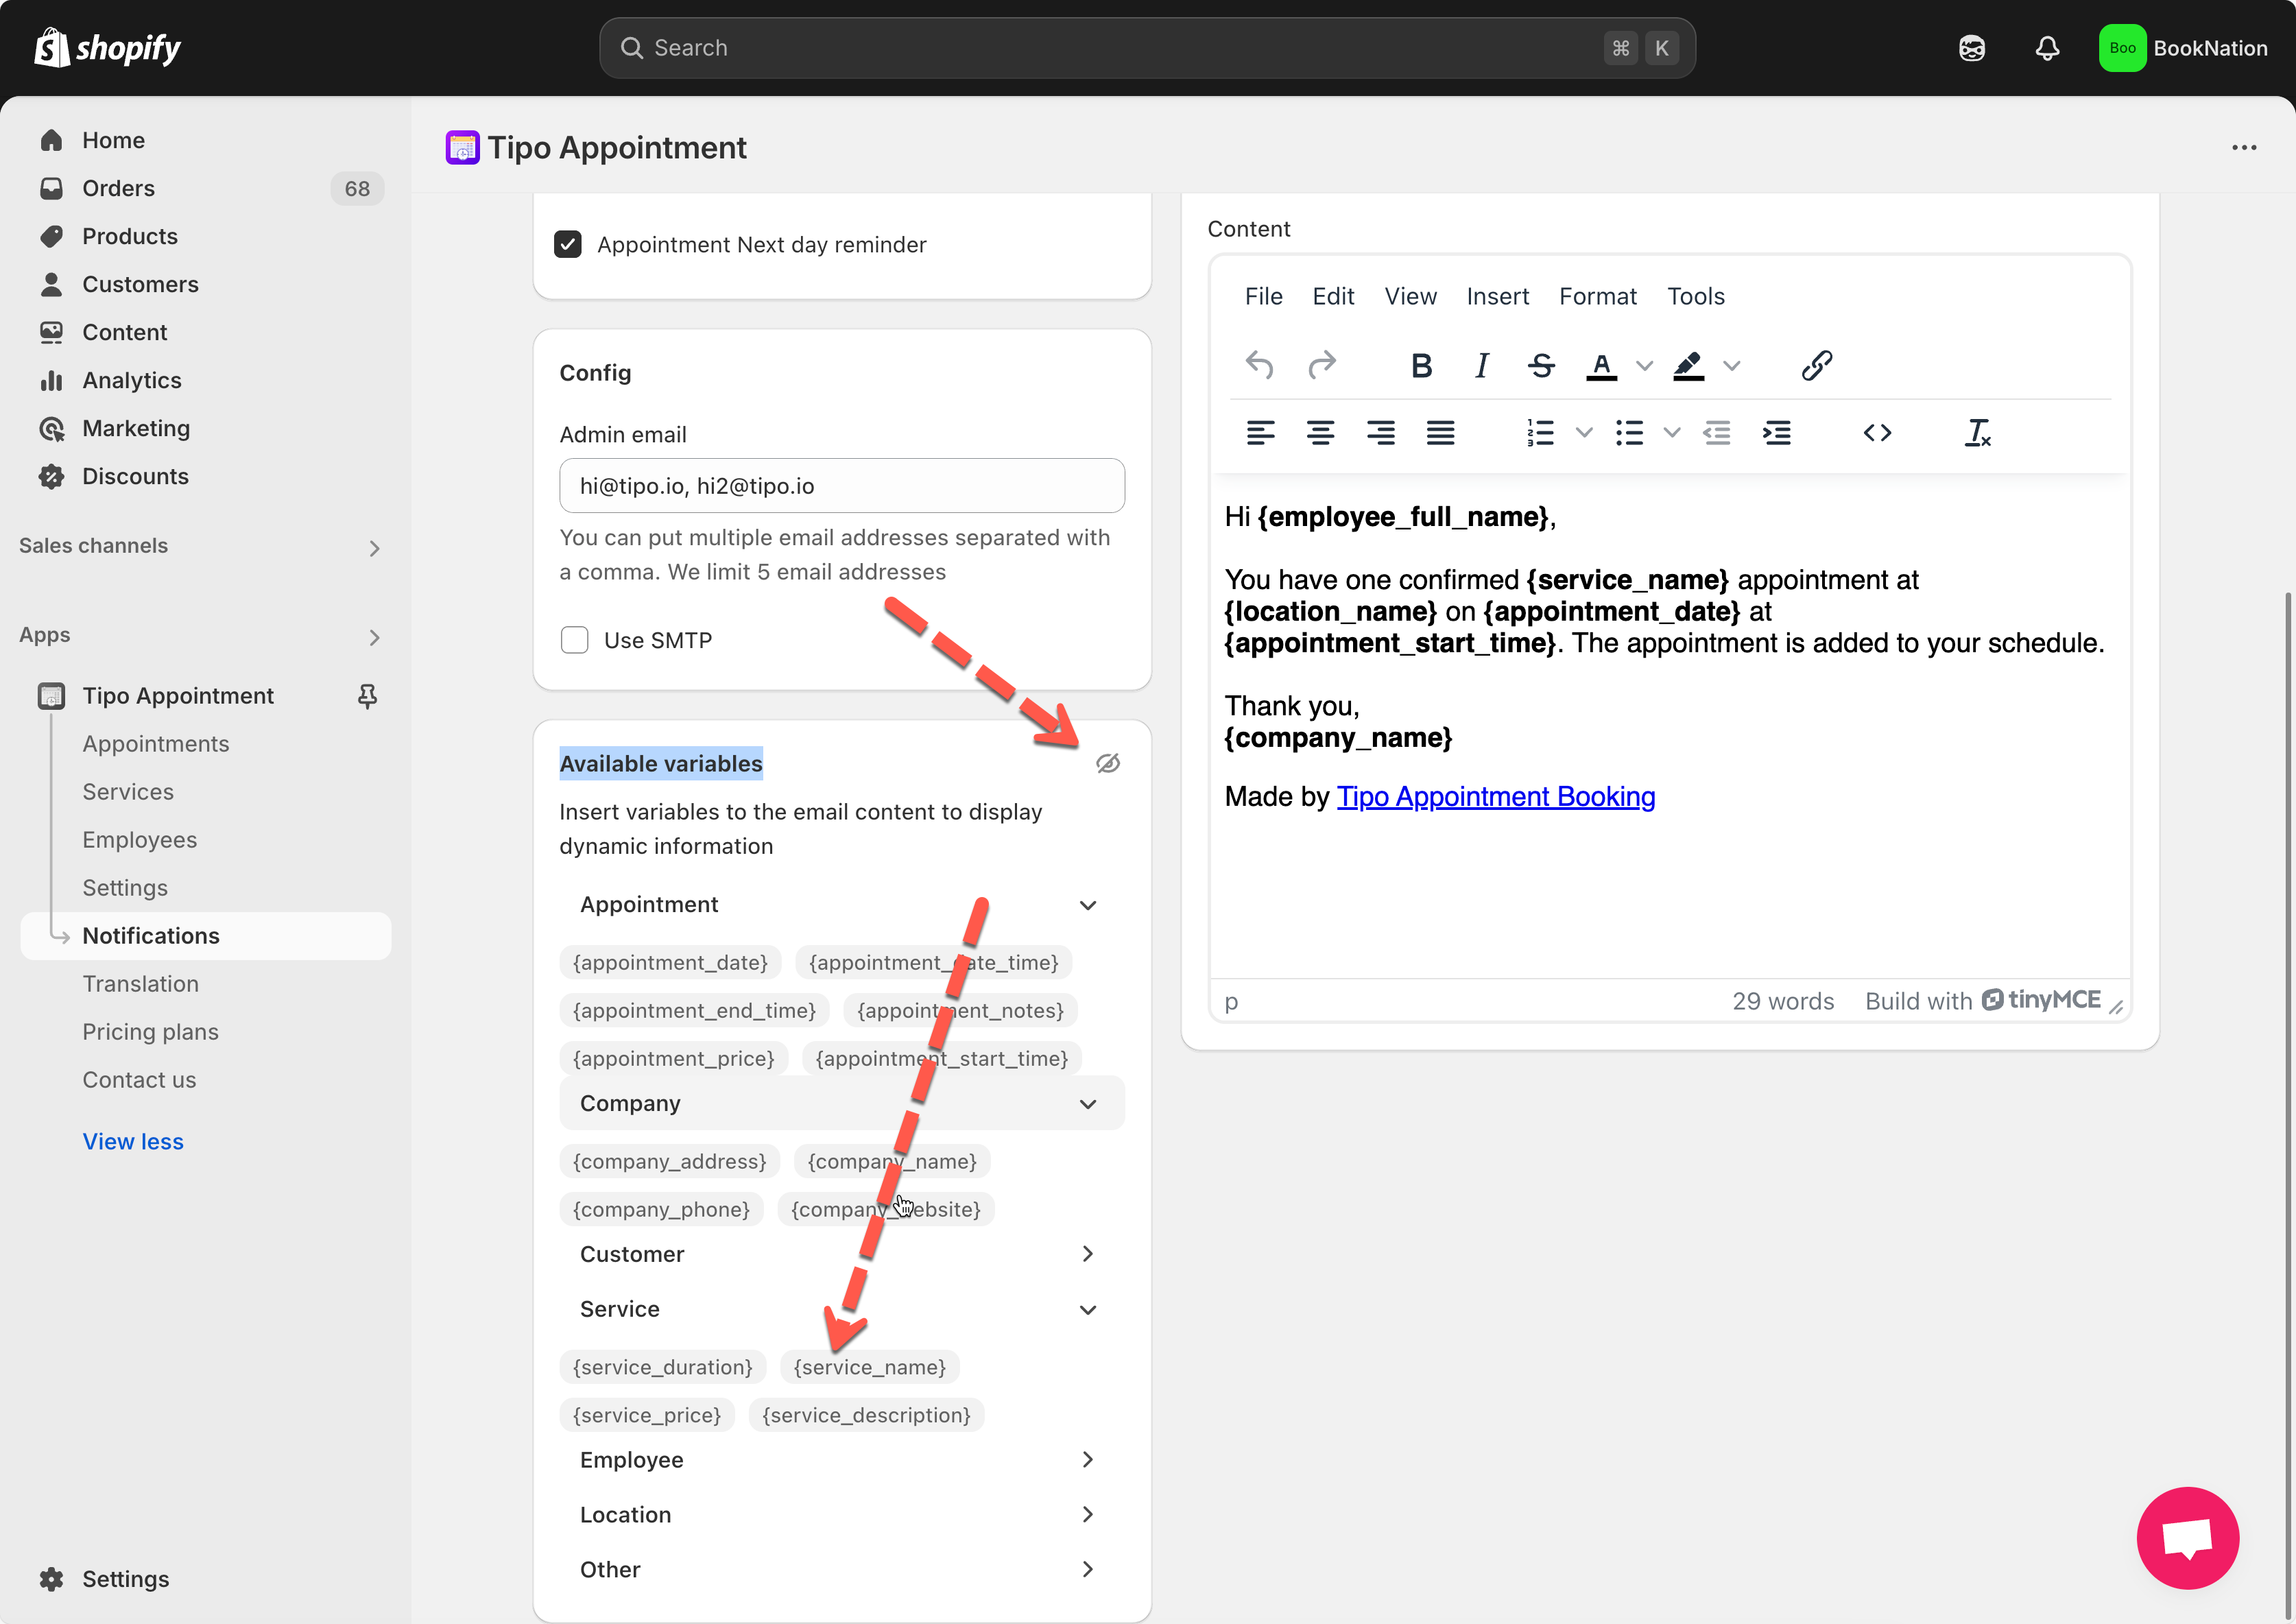Open notifications bell in top bar
2296x1624 pixels.
pyautogui.click(x=2047, y=48)
